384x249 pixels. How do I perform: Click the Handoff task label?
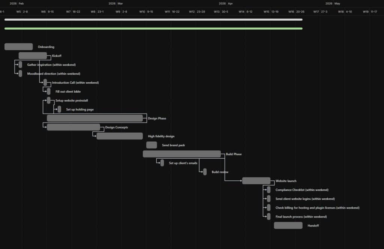(x=313, y=225)
